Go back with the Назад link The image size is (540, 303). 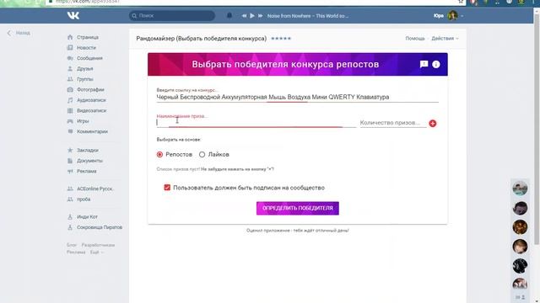(19, 33)
